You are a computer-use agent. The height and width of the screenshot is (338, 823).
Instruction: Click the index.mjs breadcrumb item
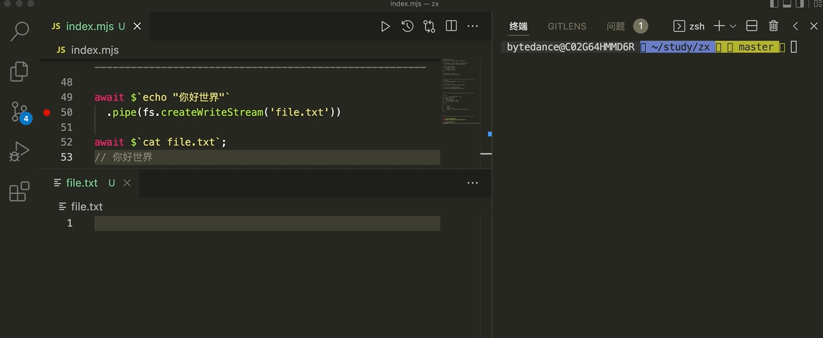coord(88,50)
